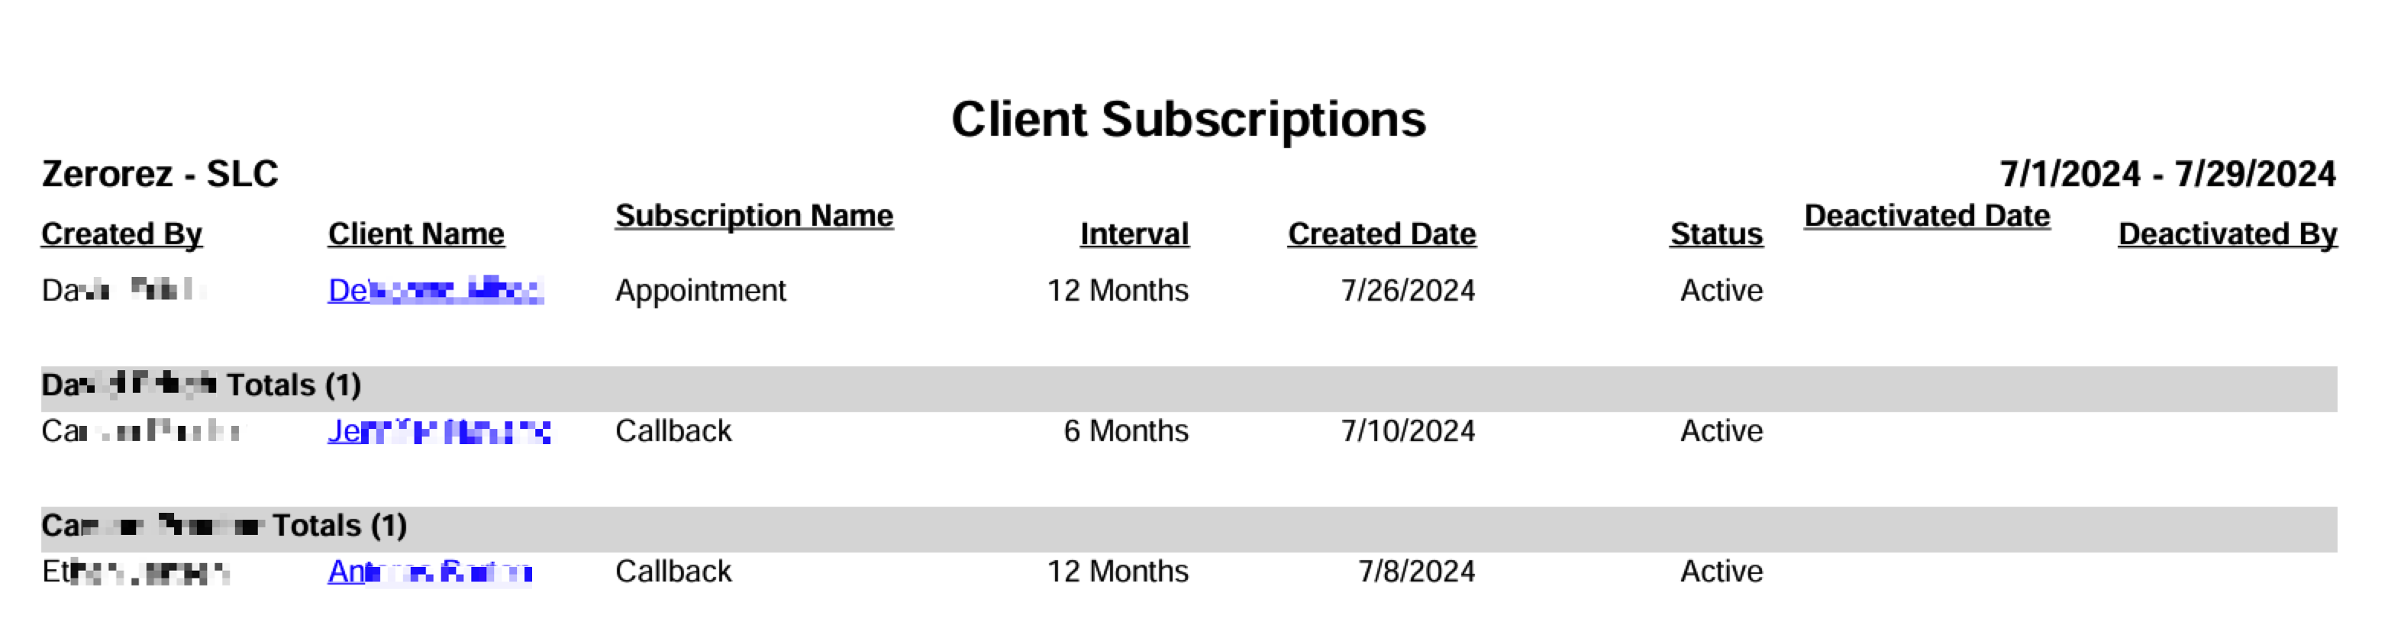The width and height of the screenshot is (2388, 638).
Task: Click the Status column header
Action: point(1717,234)
